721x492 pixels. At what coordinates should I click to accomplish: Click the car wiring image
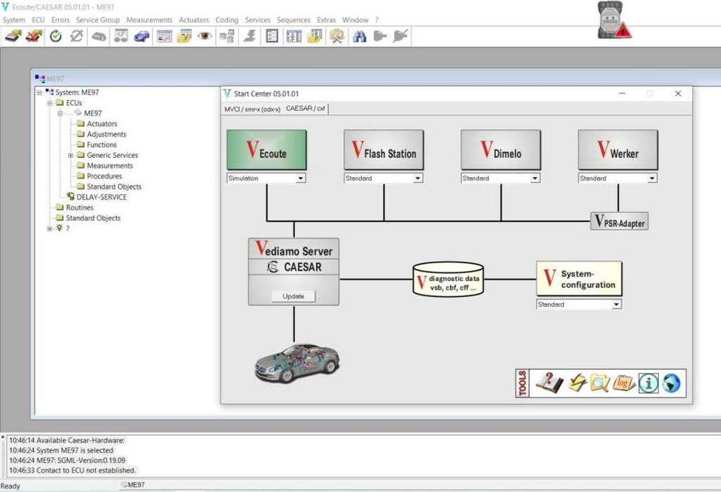pos(297,362)
